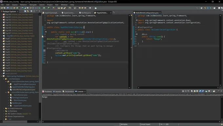Minimize the Console panel
Screen dimensions: 223x126
coord(219,91)
